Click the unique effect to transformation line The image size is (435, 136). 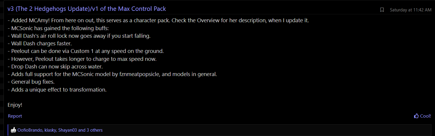point(57,89)
